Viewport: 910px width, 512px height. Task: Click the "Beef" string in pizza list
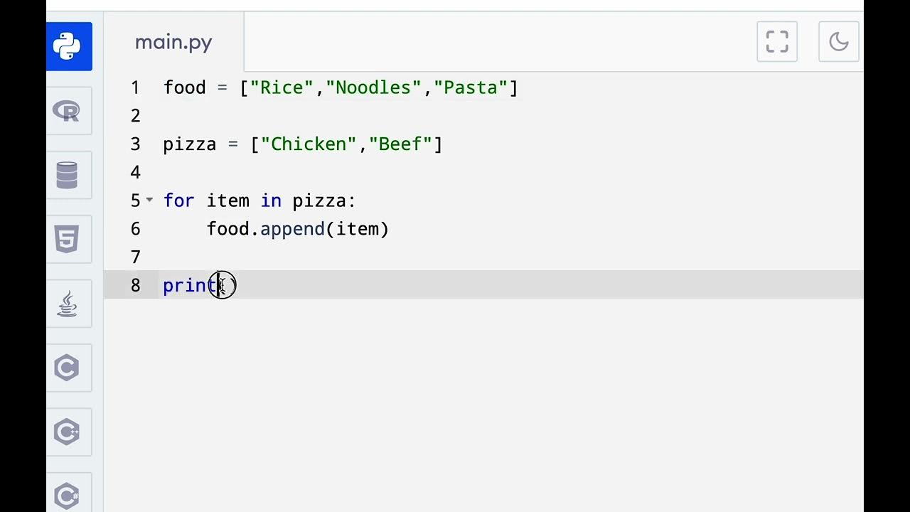[x=400, y=144]
